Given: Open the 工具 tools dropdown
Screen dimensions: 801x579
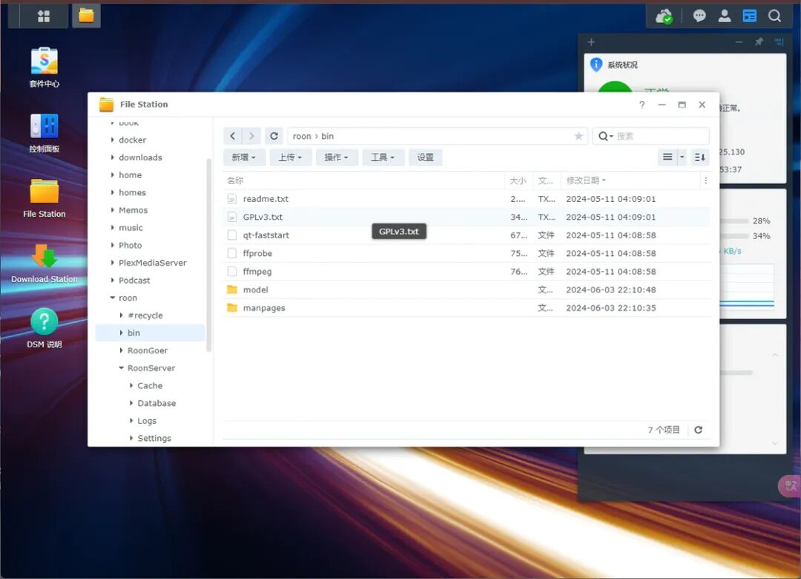Looking at the screenshot, I should point(383,157).
